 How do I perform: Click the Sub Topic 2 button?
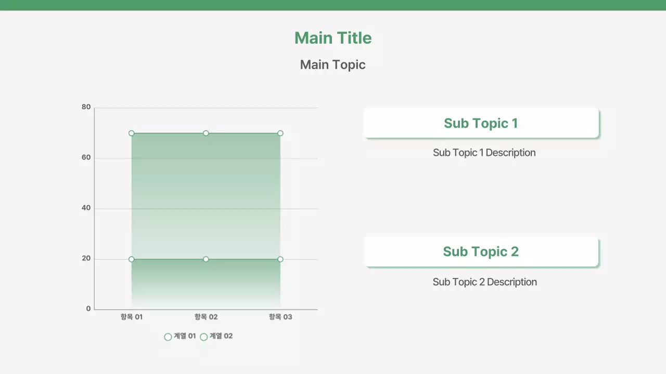coord(481,251)
